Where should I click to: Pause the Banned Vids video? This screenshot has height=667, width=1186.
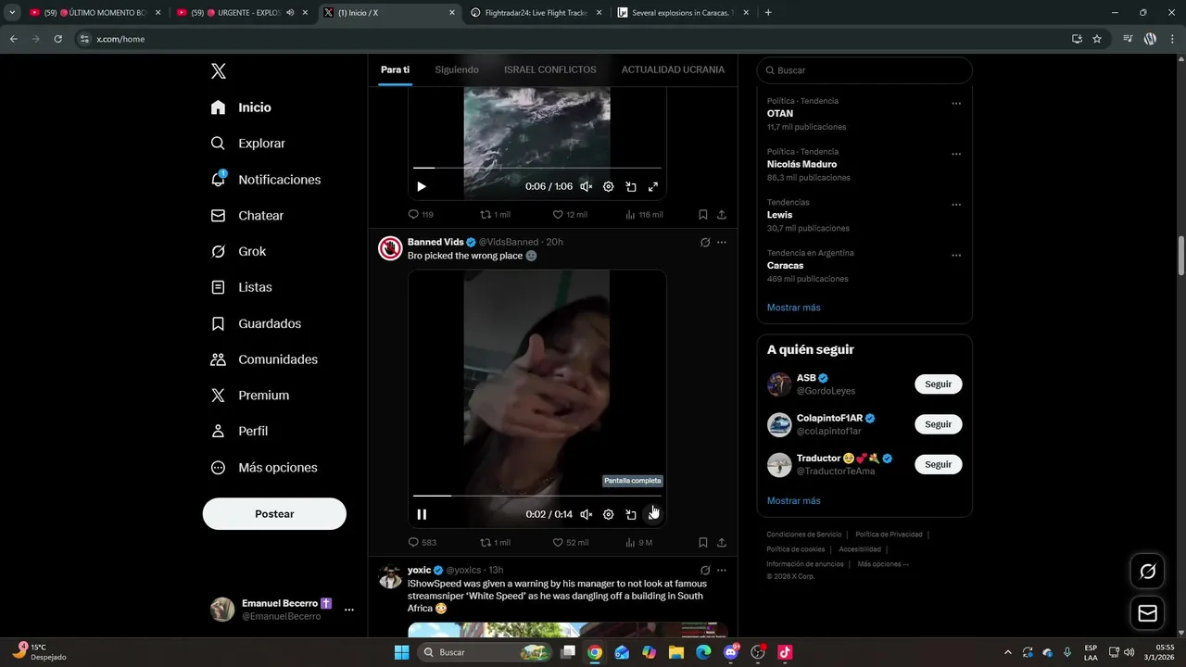click(422, 514)
